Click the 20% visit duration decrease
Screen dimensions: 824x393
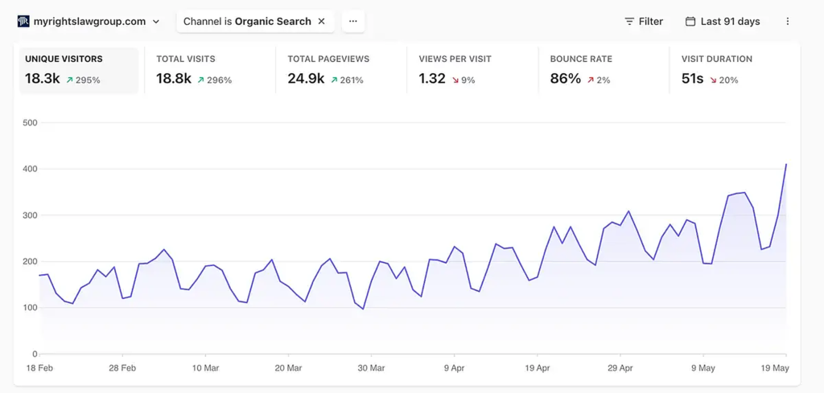click(724, 80)
